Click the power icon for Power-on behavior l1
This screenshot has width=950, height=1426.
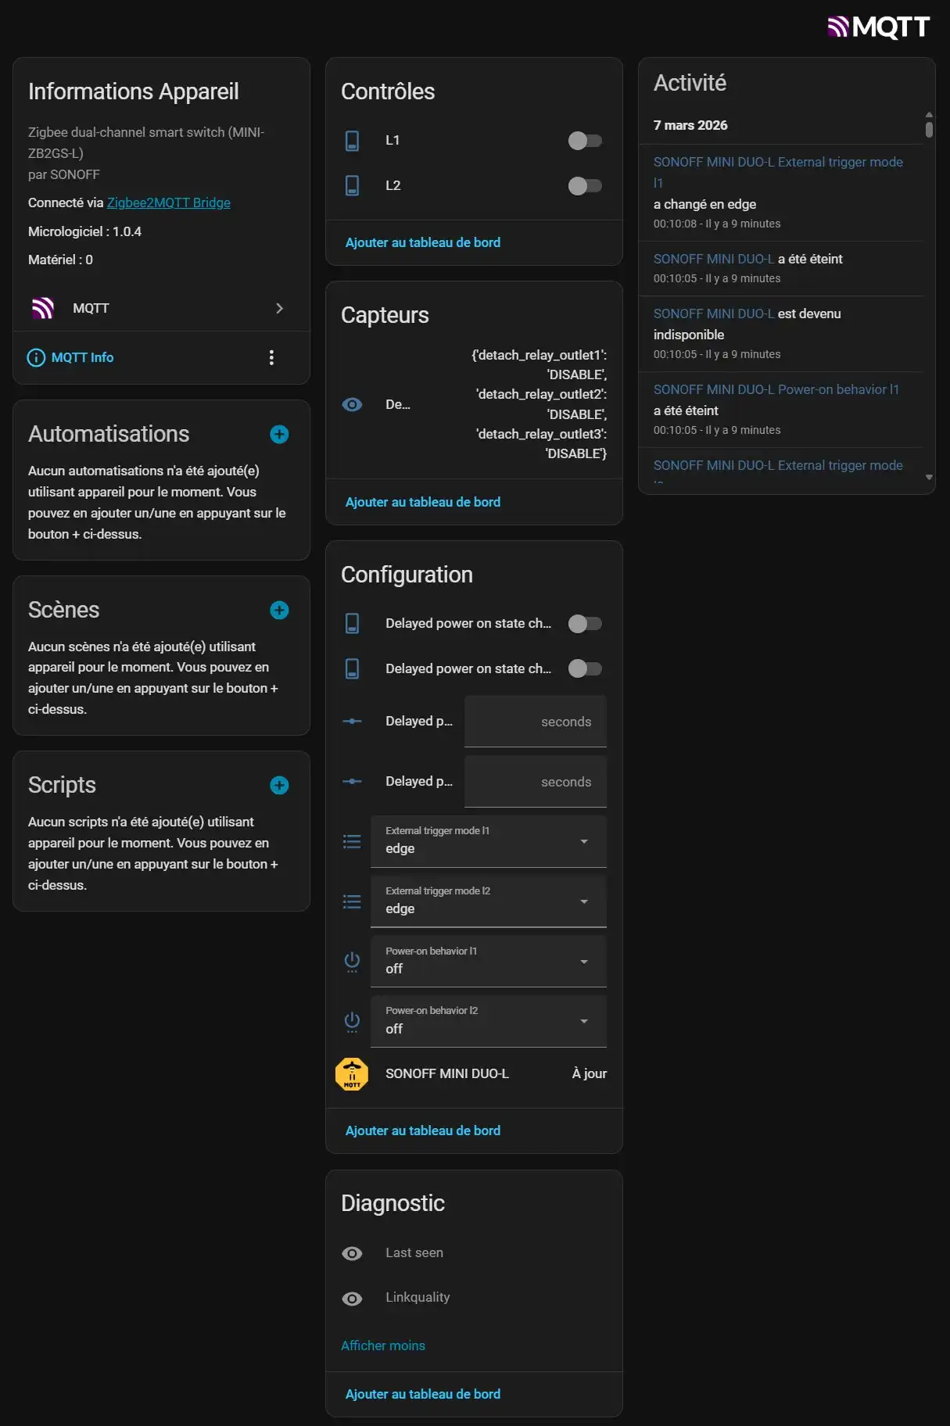pos(353,961)
